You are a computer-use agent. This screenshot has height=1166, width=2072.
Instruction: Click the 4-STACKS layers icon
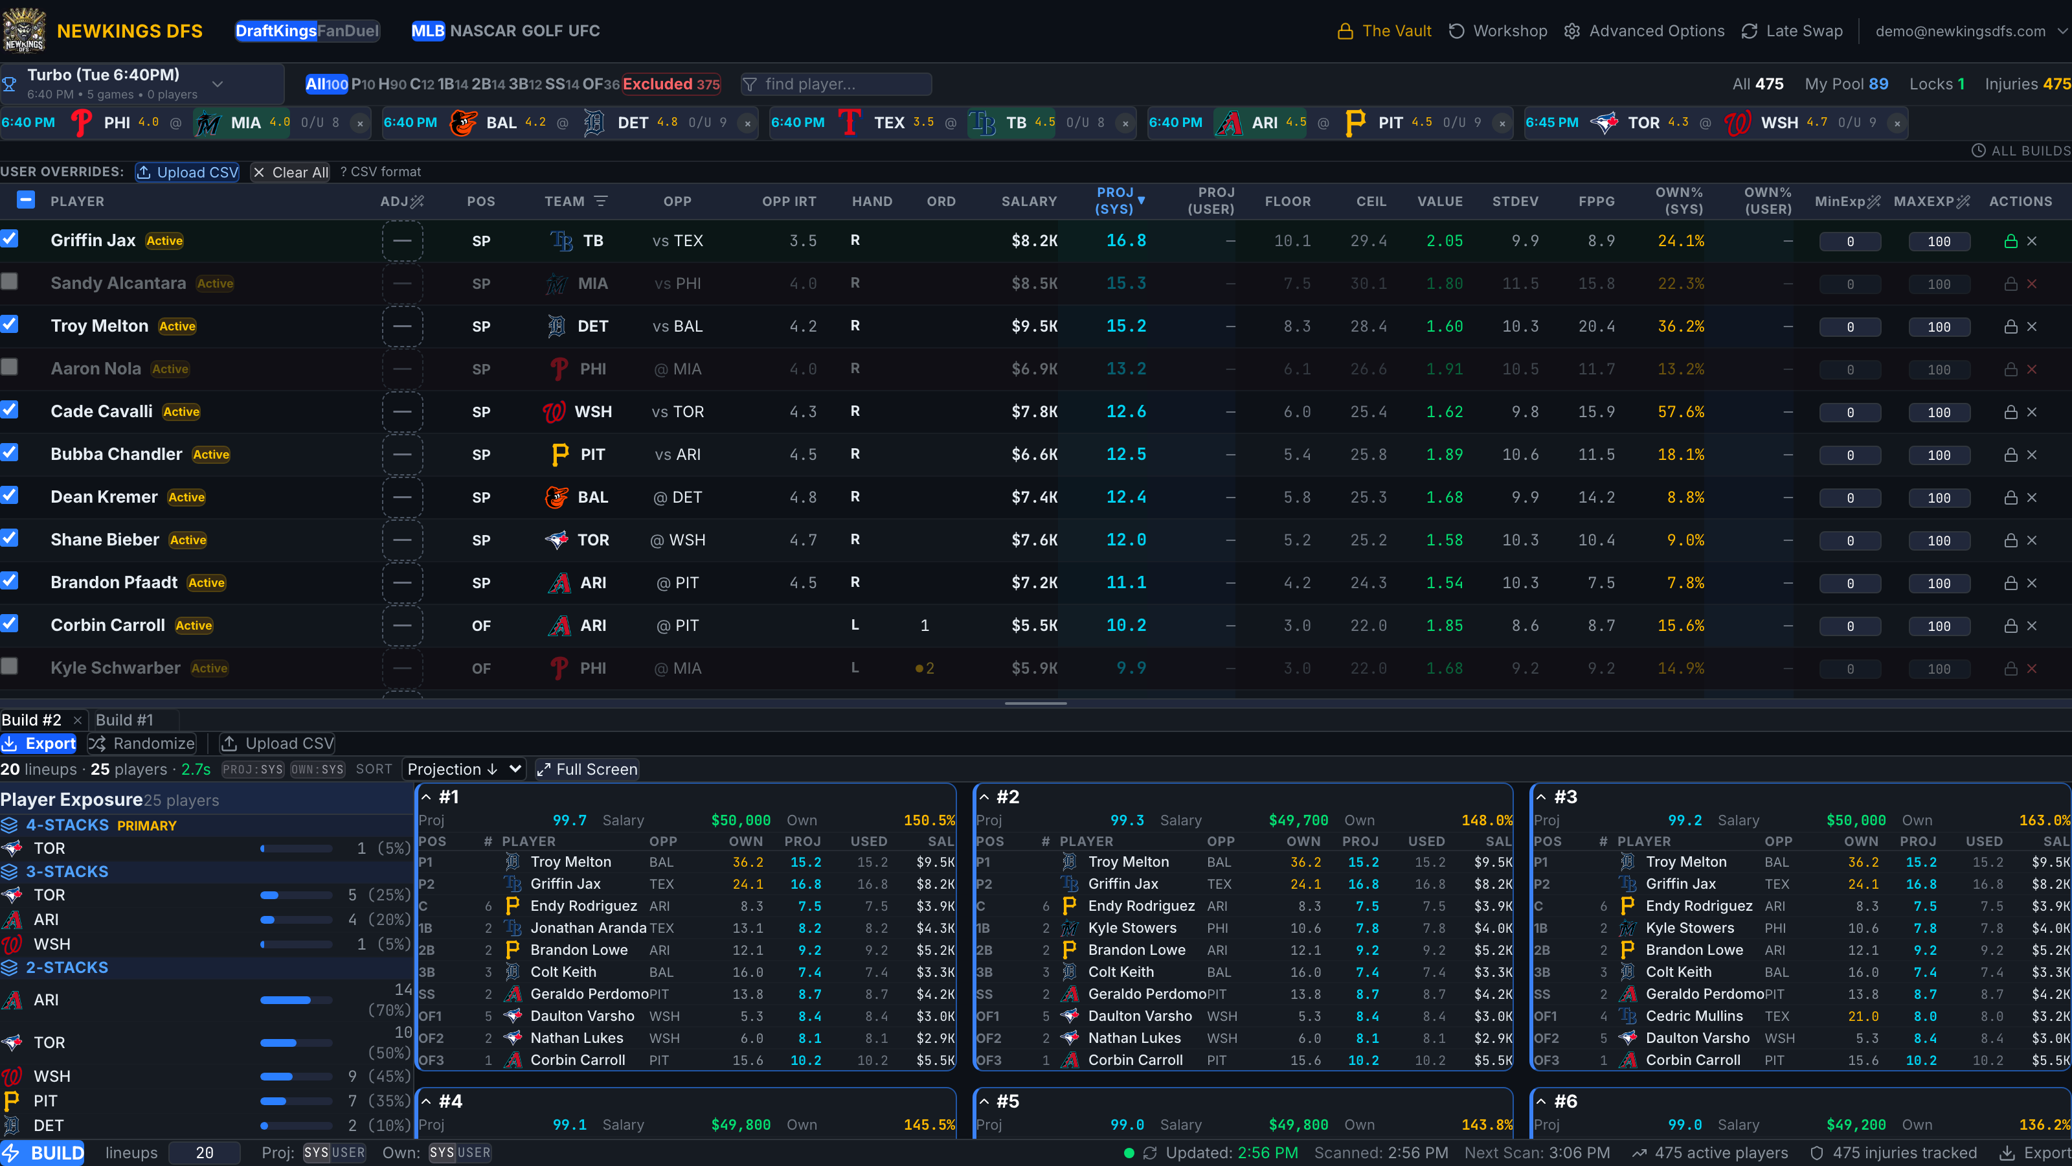(10, 825)
